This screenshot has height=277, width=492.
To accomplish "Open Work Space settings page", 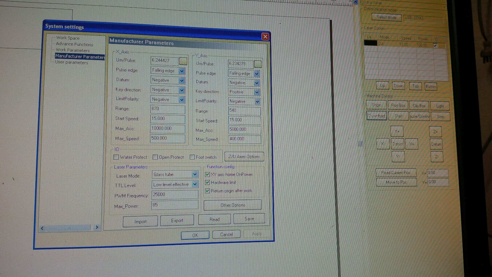I will [x=68, y=38].
